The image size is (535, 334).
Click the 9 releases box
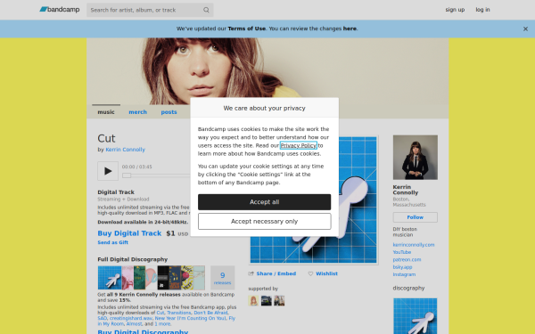(222, 278)
